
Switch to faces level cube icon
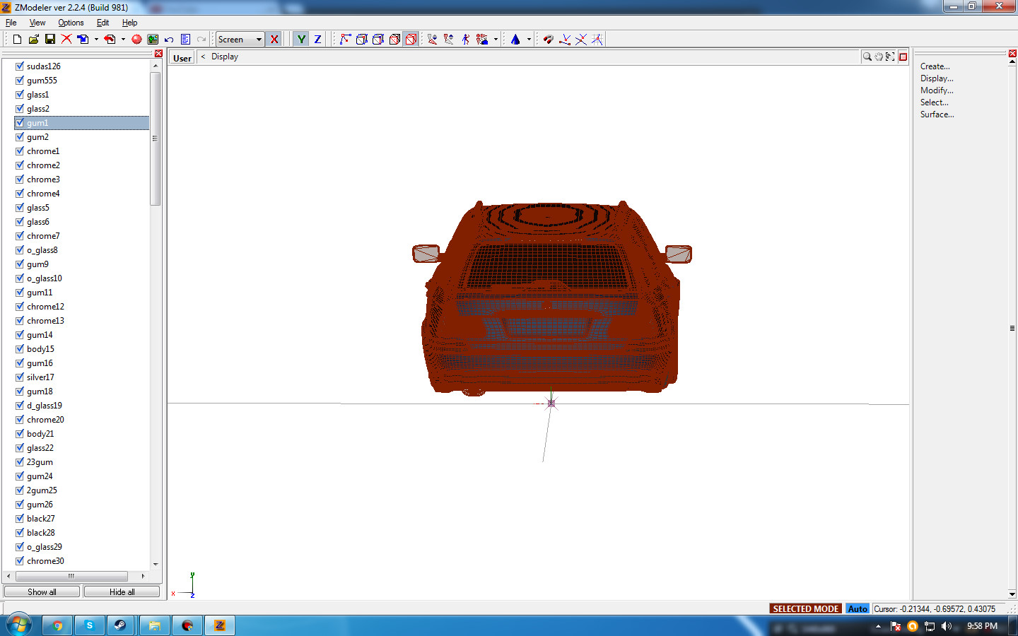pos(378,40)
